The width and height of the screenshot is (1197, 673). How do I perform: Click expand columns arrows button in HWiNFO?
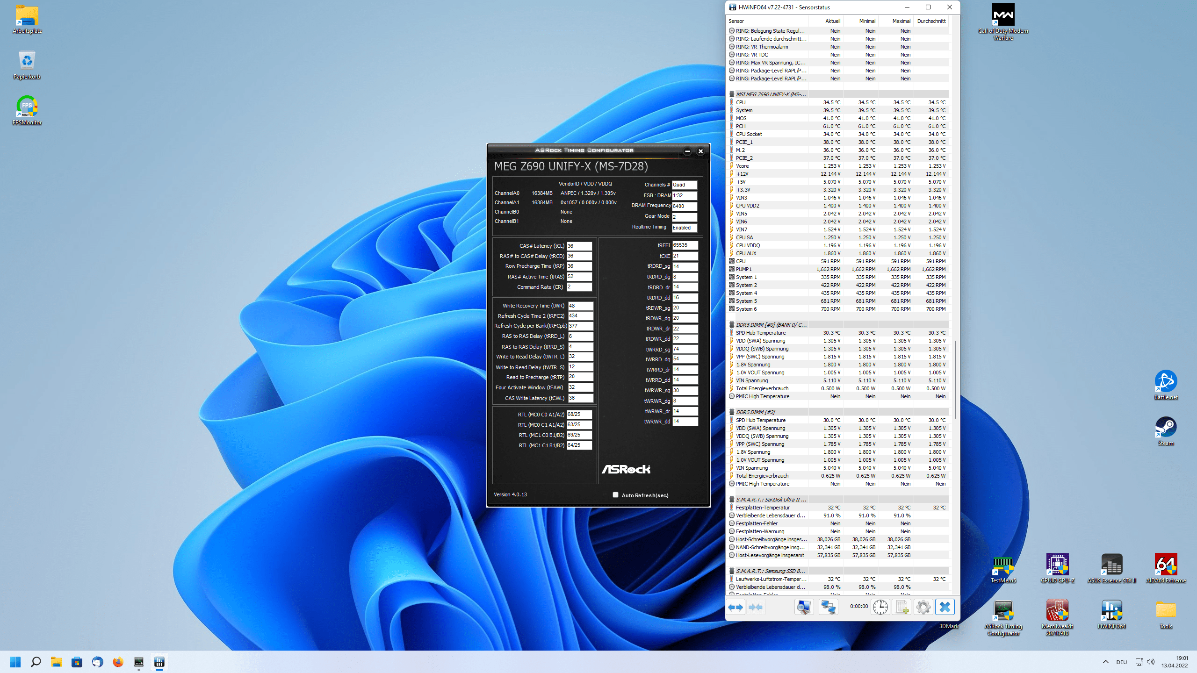tap(736, 607)
